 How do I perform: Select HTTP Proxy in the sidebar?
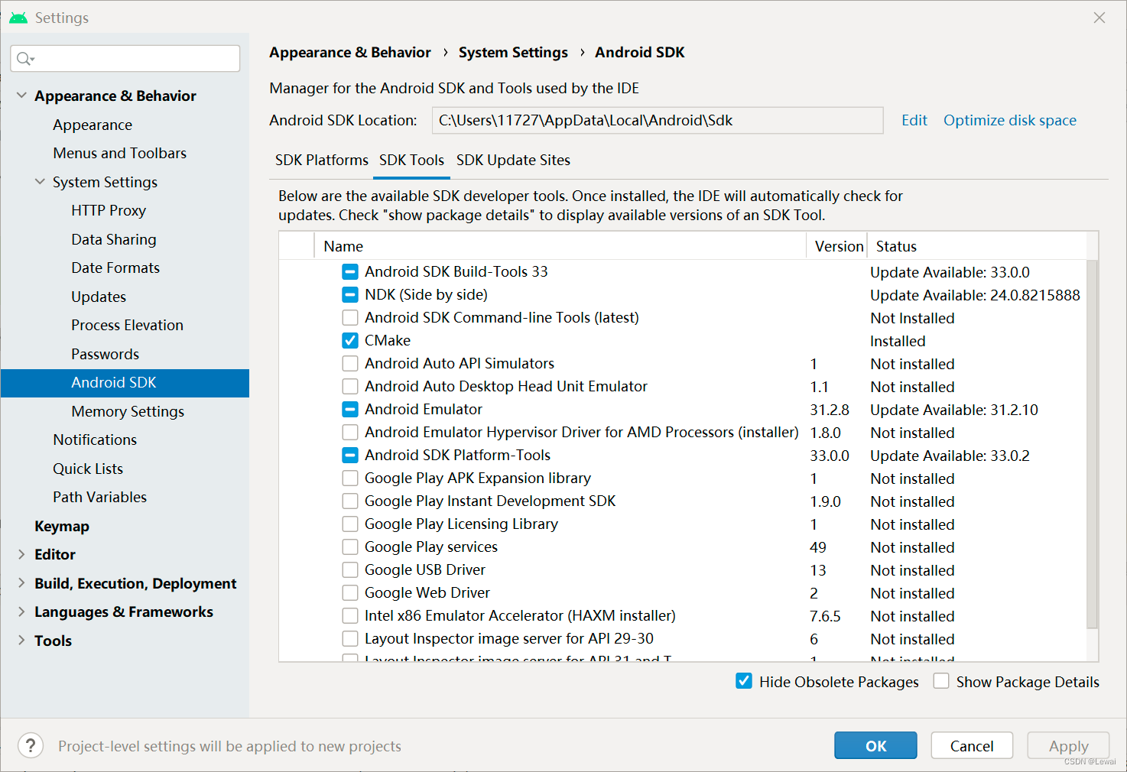109,210
